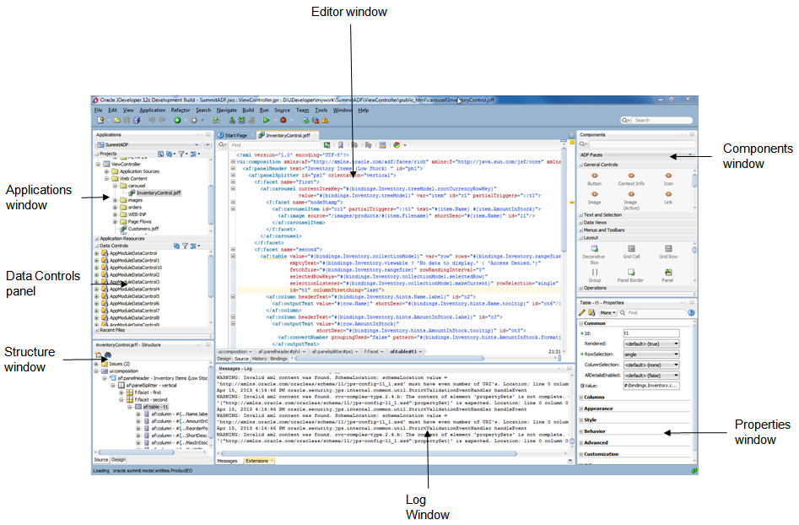
Task: Click the editor Find field
Action: tap(274, 145)
